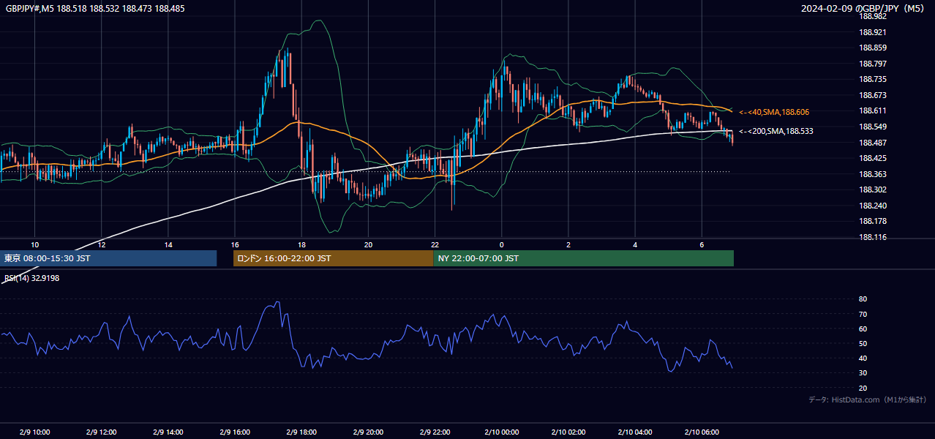Click the 2/10 04:00 bottom date label
The image size is (935, 439).
point(635,432)
